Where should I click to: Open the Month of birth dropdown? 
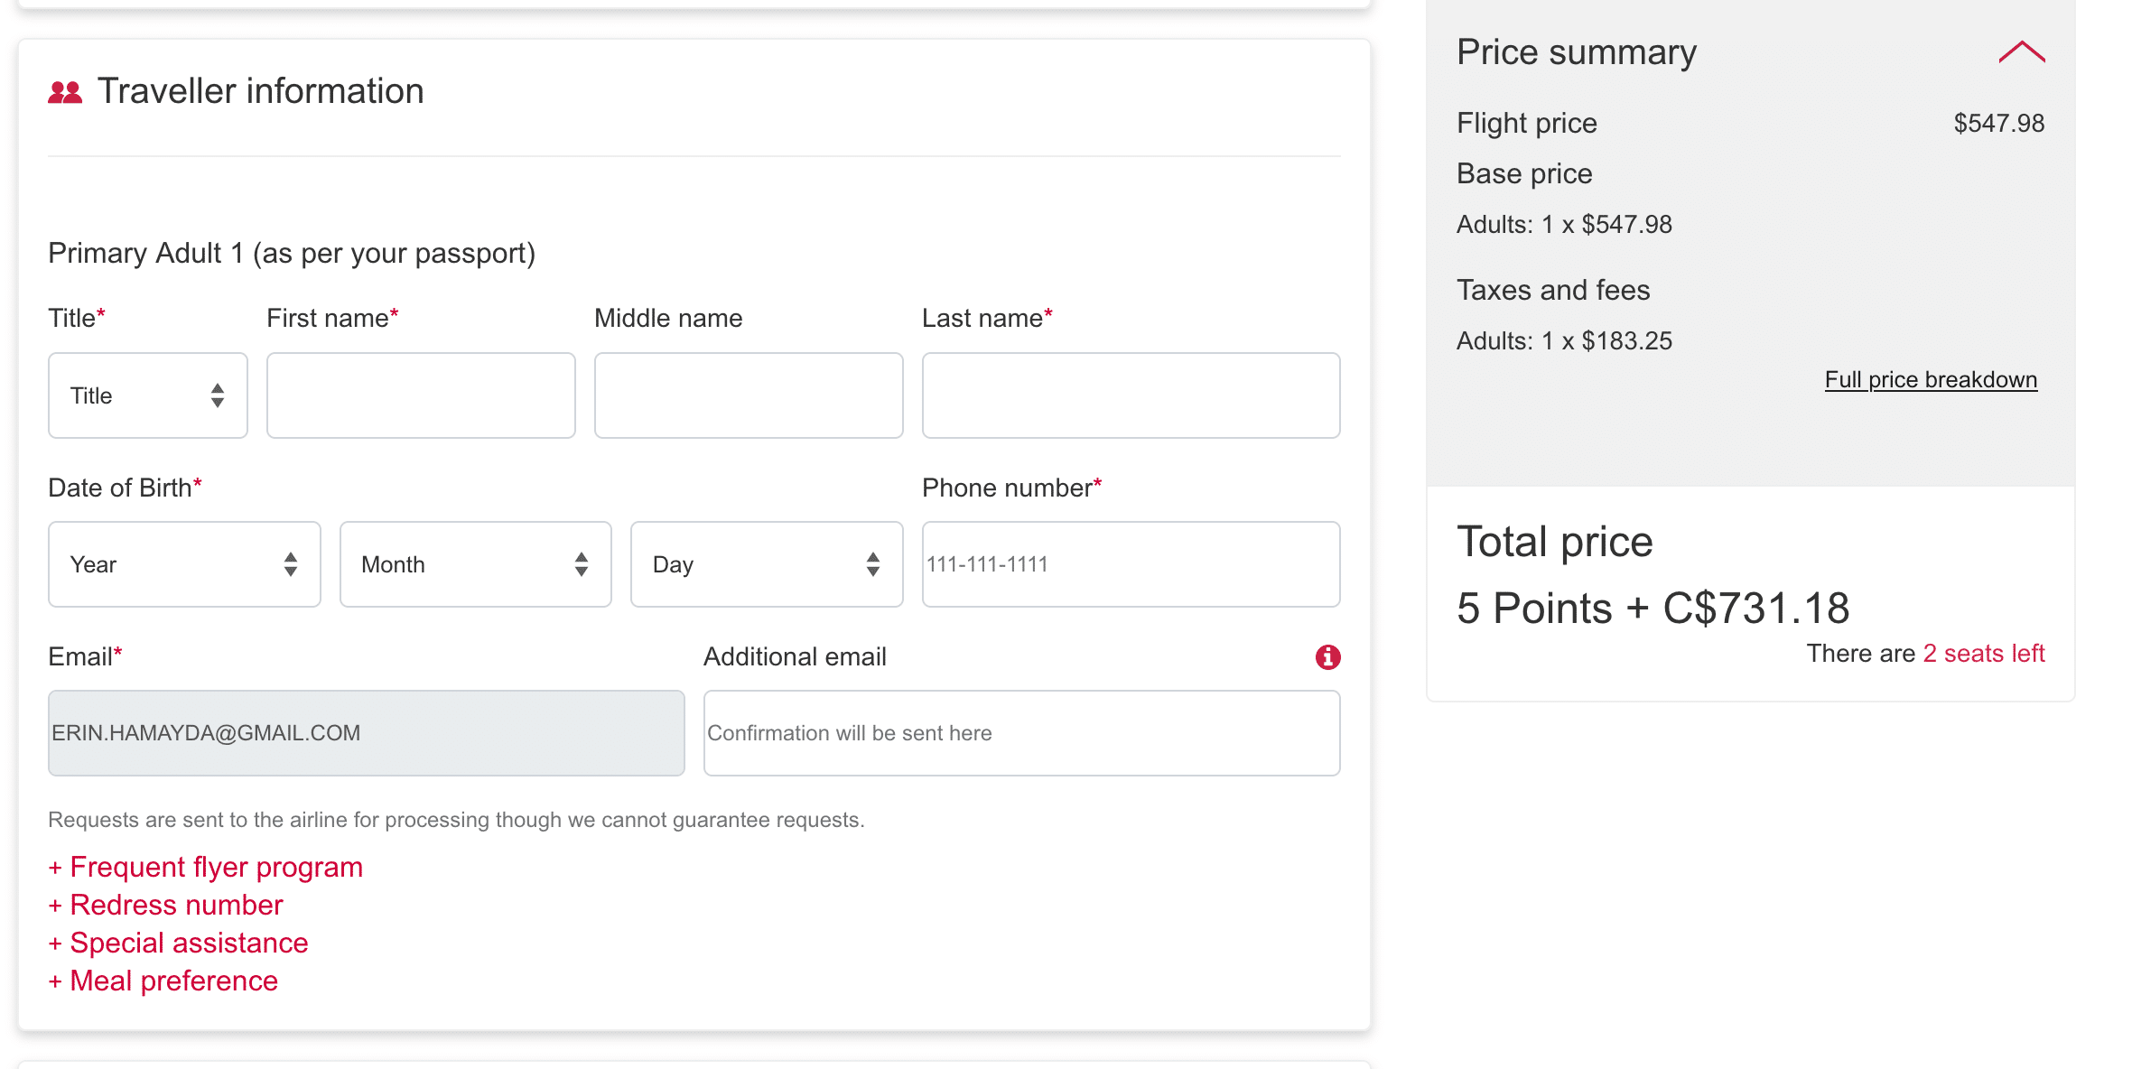475,564
